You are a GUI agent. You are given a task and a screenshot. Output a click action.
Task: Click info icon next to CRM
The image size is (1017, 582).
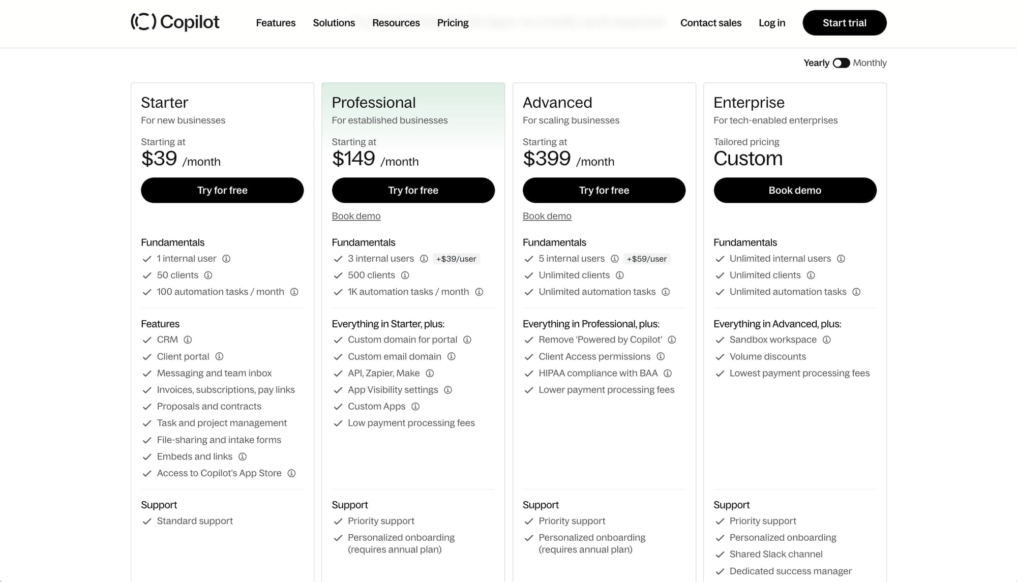(x=188, y=340)
